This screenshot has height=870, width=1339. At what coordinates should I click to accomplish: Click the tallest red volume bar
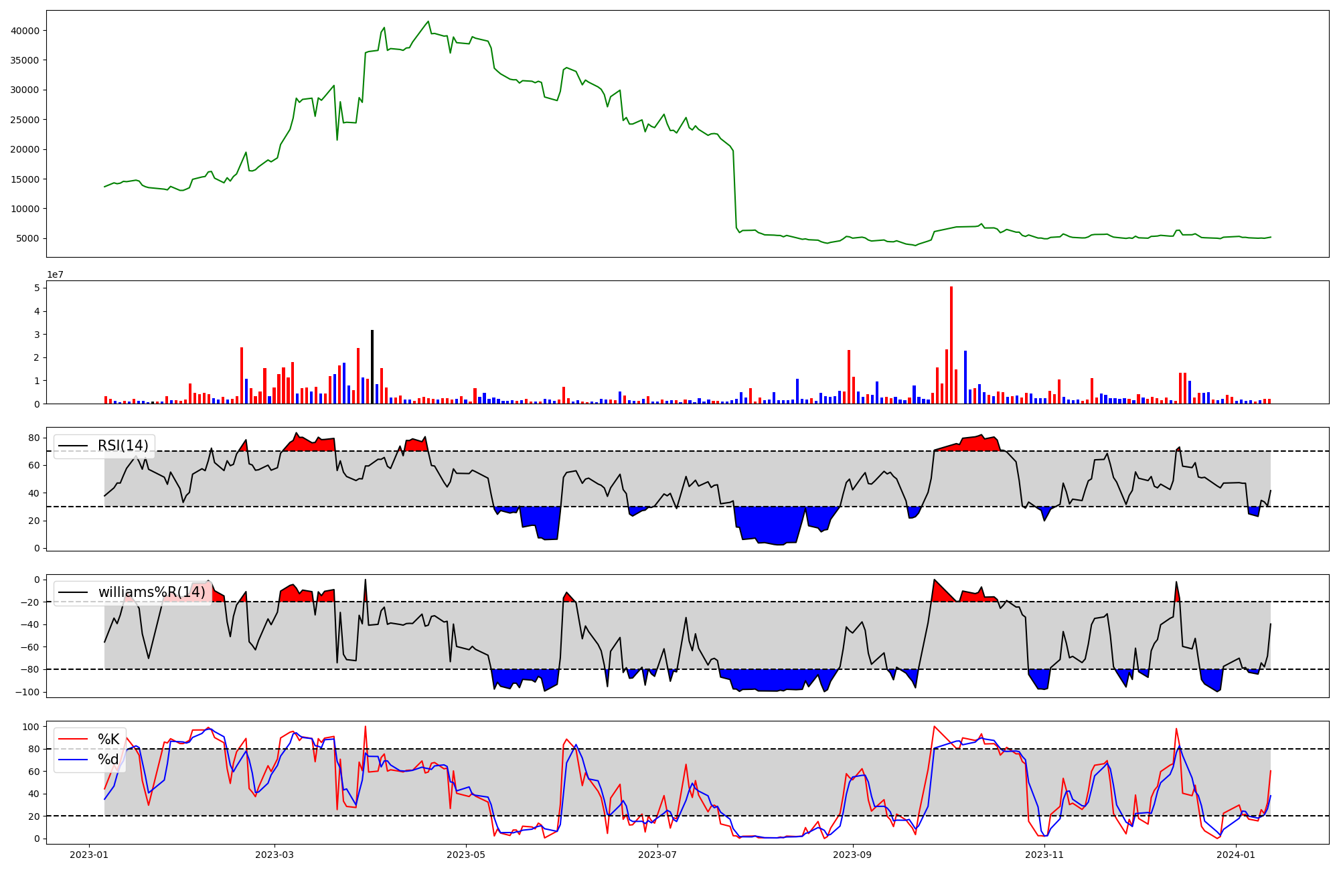click(x=951, y=345)
